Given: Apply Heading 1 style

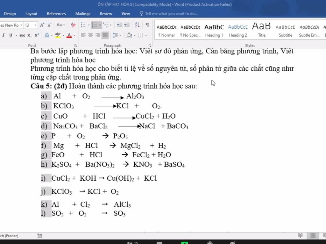Looking at the screenshot, I should click(x=214, y=30).
